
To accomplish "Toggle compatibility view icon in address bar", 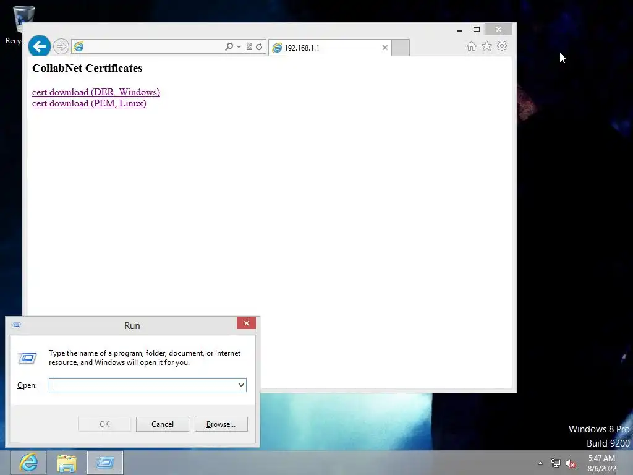I will 249,47.
